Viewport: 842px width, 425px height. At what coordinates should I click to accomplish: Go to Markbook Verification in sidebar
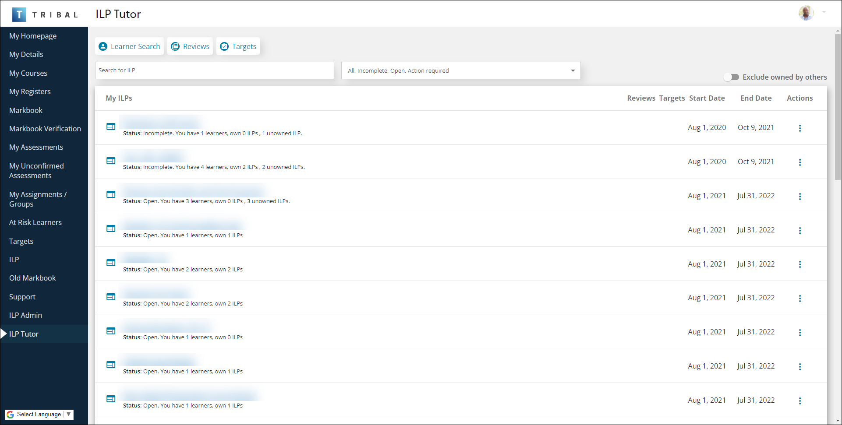point(45,129)
